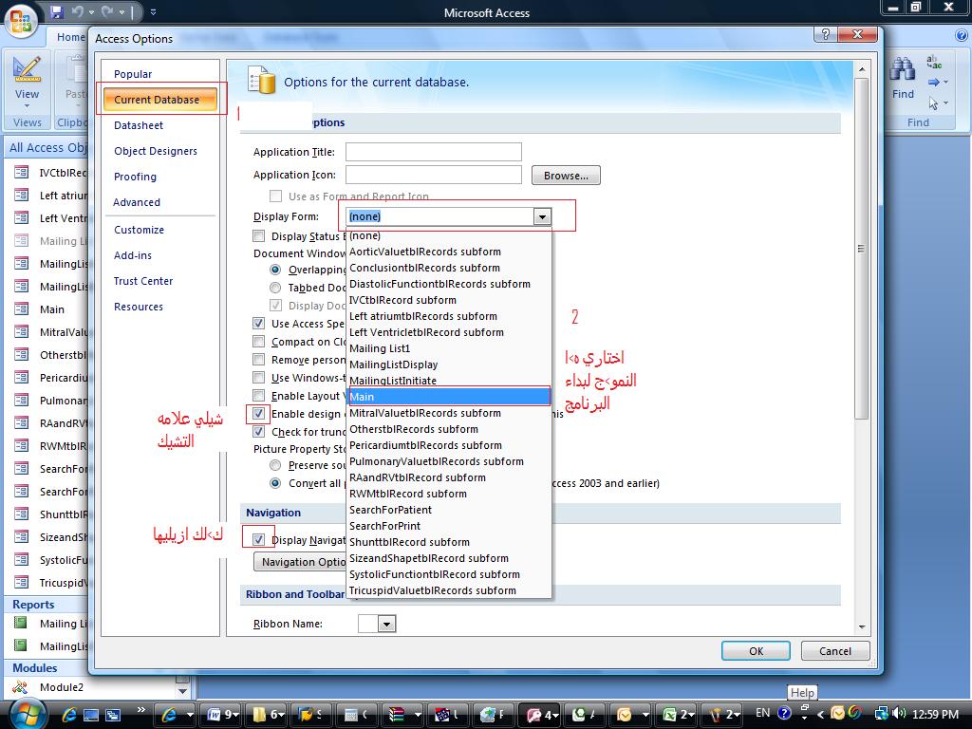
Task: Select the Current Database category
Action: 159,99
